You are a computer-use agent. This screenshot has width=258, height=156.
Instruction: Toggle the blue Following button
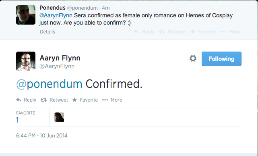tap(221, 59)
